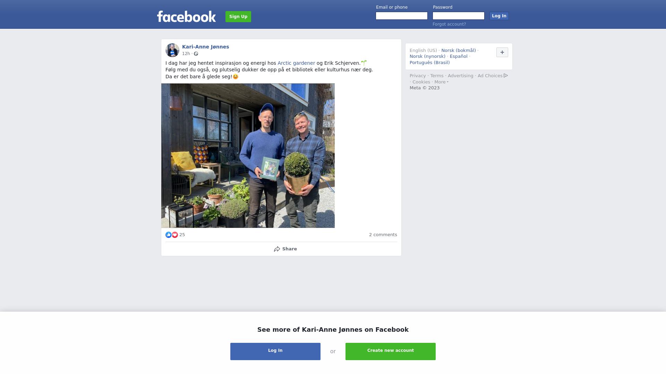
Task: Focus the Password field
Action: point(459,16)
